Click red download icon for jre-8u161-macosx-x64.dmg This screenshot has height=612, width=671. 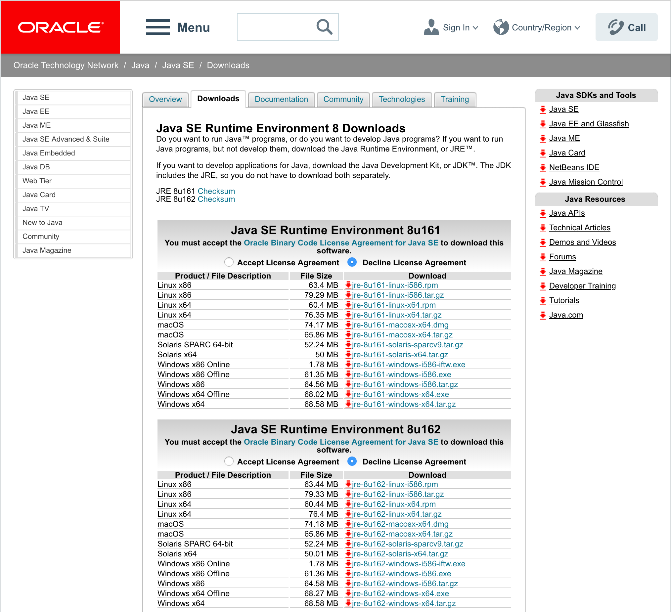coord(348,325)
